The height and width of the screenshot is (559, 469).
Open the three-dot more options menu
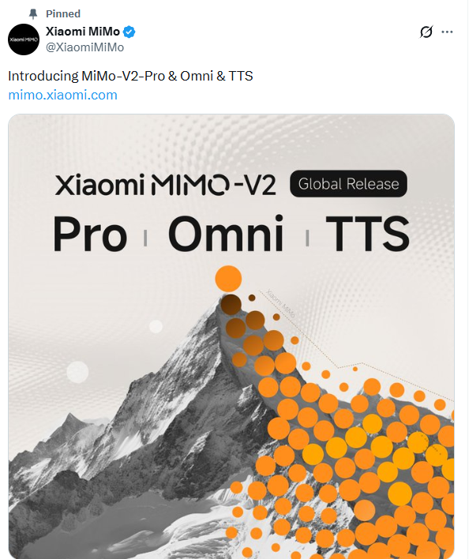pos(447,32)
